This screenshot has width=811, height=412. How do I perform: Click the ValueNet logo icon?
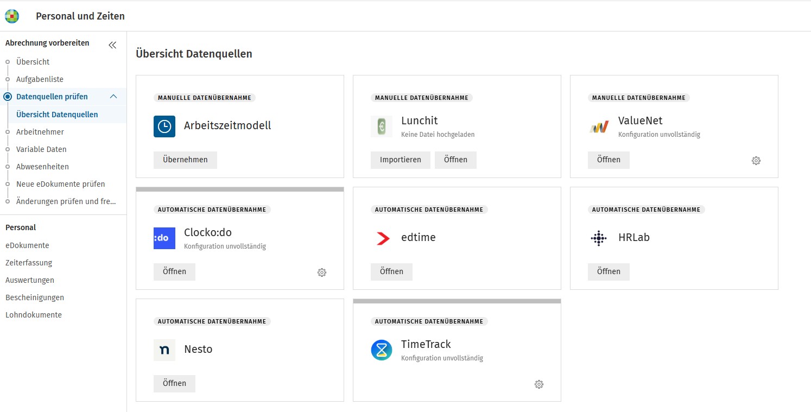point(599,126)
